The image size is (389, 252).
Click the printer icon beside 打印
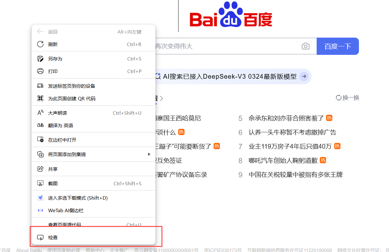click(x=40, y=71)
